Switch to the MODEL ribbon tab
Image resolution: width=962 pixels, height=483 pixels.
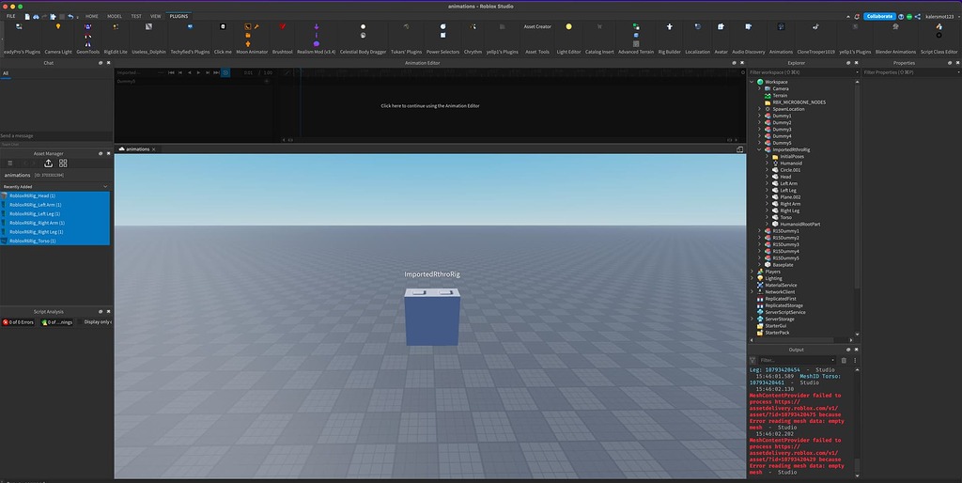(x=115, y=16)
